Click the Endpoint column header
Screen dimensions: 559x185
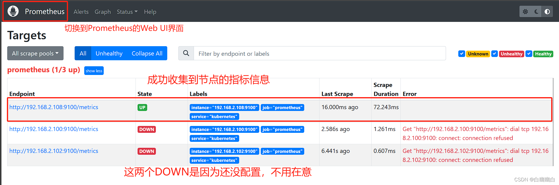pos(22,94)
